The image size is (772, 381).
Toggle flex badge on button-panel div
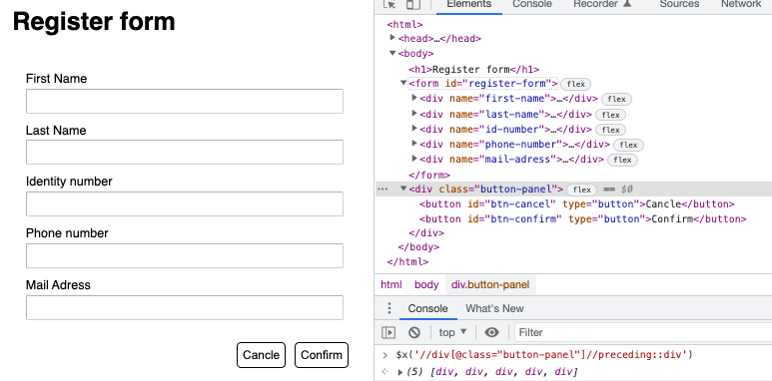click(x=582, y=190)
